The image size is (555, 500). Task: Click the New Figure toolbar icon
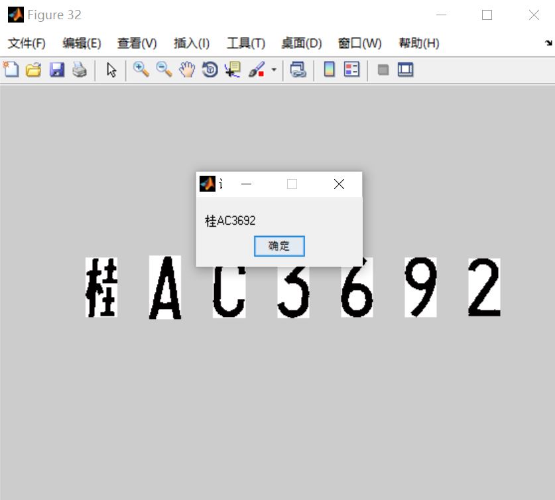click(11, 70)
